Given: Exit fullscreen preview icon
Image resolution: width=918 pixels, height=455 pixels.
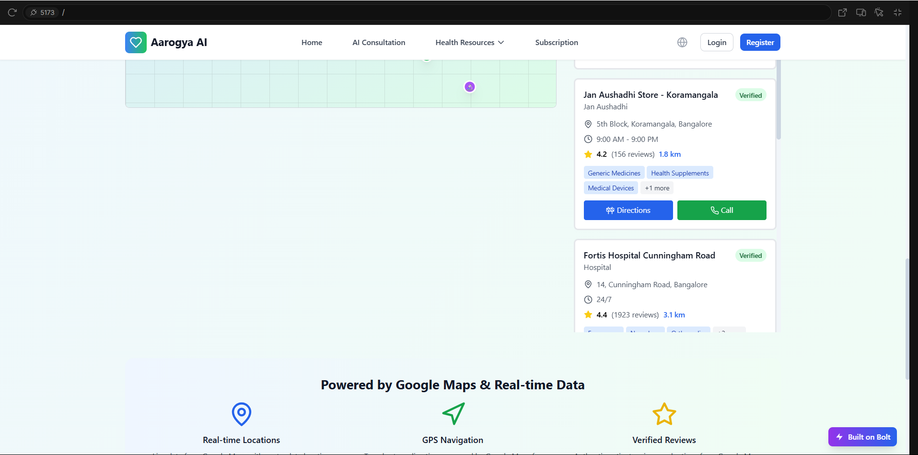Looking at the screenshot, I should tap(898, 12).
